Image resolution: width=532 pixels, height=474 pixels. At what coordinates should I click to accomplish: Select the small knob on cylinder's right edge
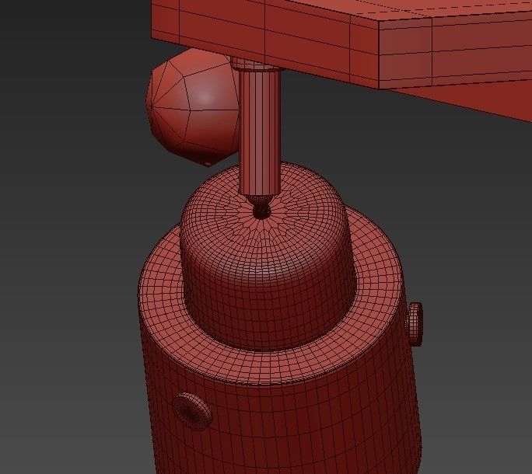(x=415, y=324)
